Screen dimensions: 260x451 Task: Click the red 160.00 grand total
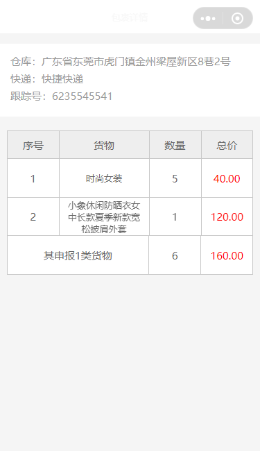227,255
